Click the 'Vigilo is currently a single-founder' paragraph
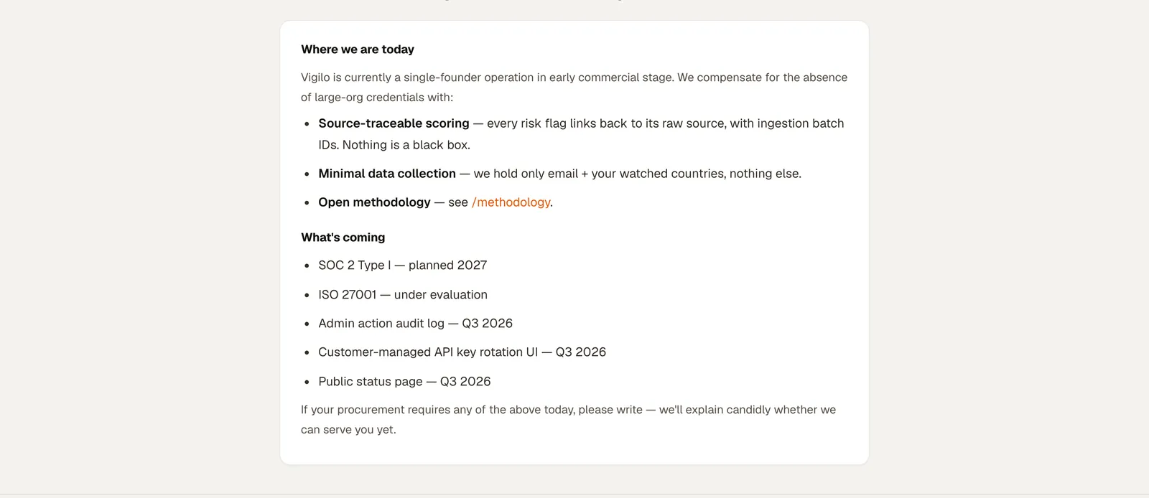 pyautogui.click(x=574, y=88)
